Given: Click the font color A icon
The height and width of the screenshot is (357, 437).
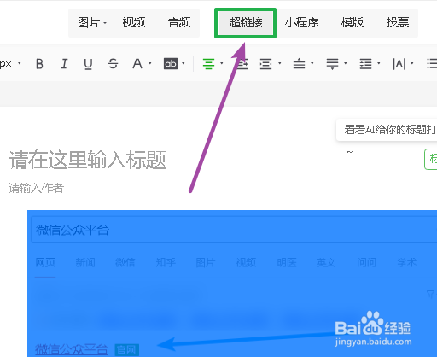Looking at the screenshot, I should 137,64.
